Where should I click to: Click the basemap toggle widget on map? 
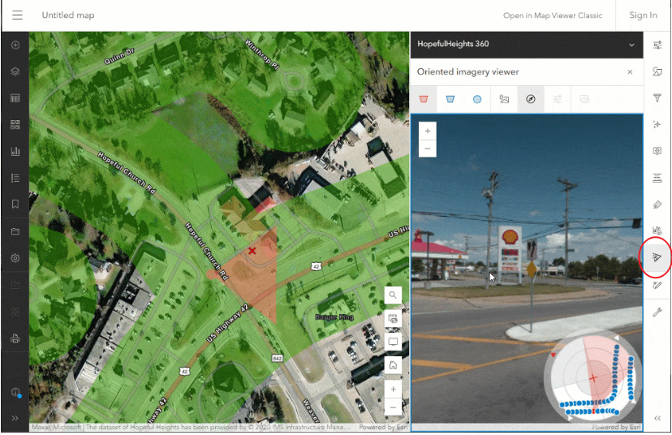coord(393,318)
